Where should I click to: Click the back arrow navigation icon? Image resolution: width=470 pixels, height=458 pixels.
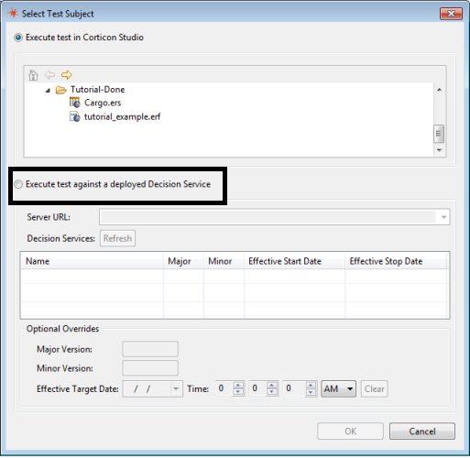tap(49, 75)
